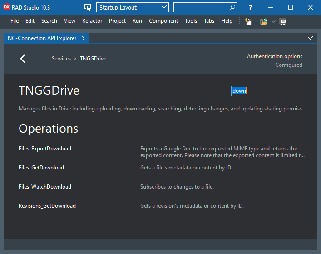This screenshot has height=254, width=321.
Task: Click the search magnifier icon in title bar
Action: (x=232, y=7)
